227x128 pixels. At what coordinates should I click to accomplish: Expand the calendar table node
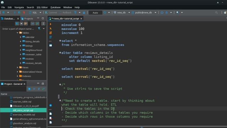coord(21,37)
